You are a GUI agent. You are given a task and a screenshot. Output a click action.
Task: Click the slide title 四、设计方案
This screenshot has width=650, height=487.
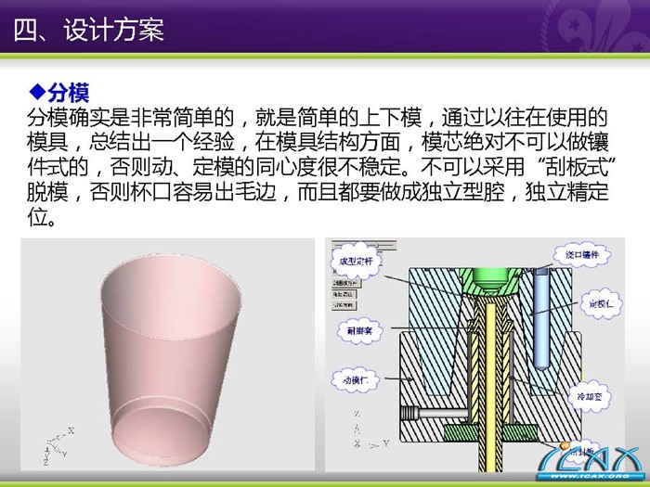pos(89,30)
